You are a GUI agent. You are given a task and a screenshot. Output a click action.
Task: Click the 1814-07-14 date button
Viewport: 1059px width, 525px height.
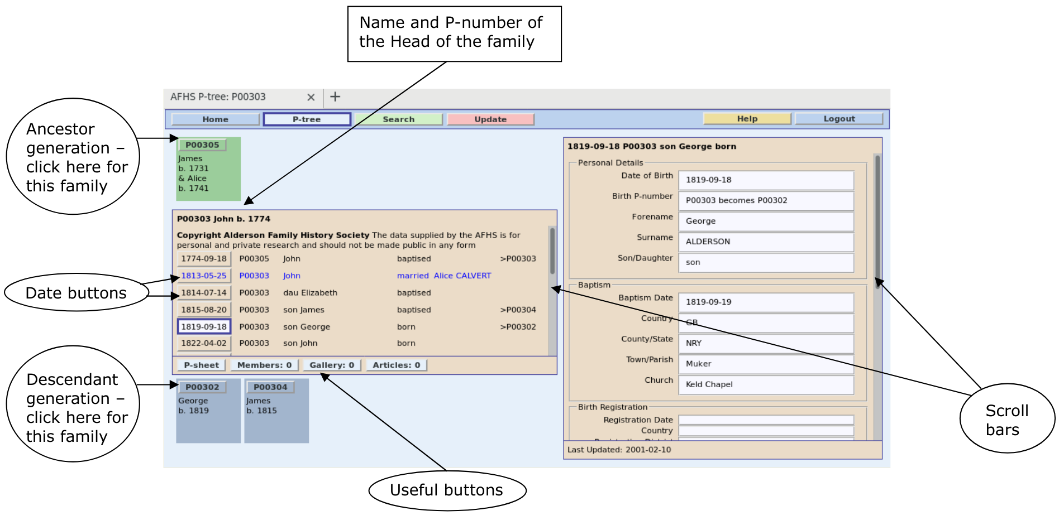pos(204,293)
